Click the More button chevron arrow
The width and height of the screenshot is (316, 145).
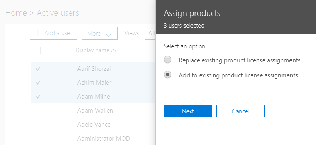[109, 35]
